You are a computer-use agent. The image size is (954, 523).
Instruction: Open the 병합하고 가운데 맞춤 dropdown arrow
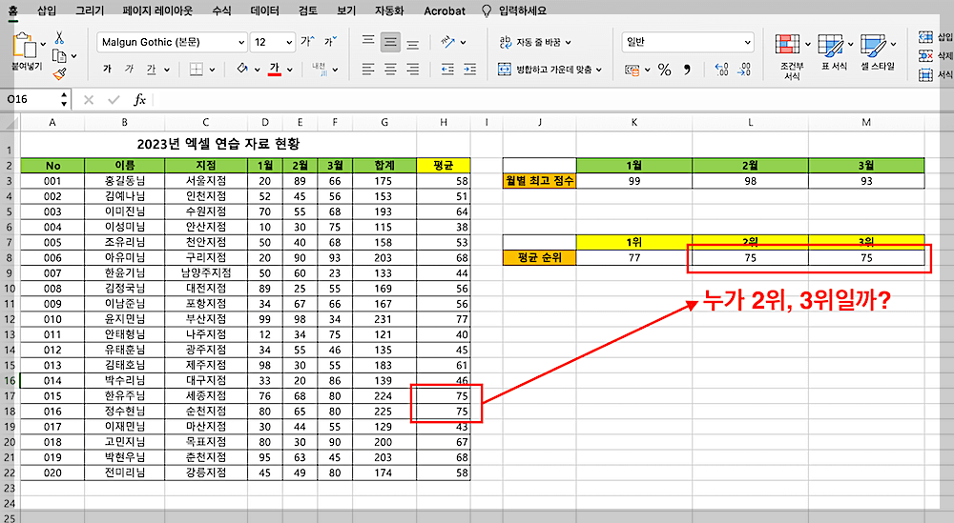[x=599, y=70]
